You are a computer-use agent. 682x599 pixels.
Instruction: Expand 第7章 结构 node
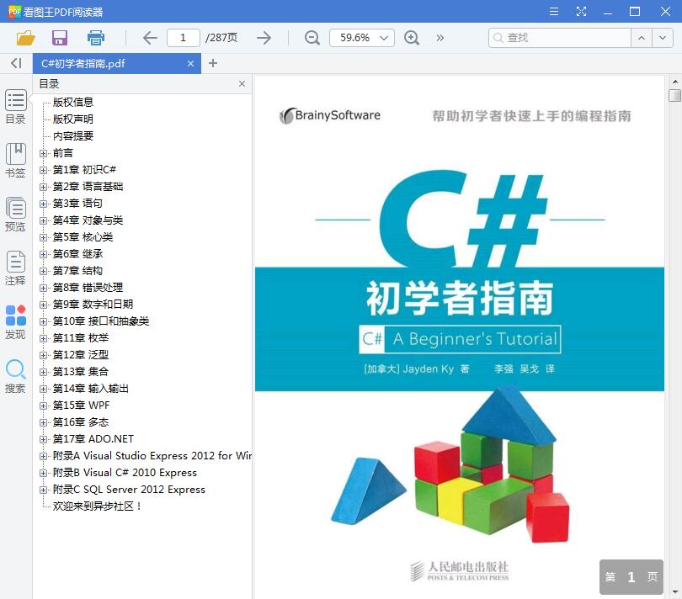[x=43, y=271]
